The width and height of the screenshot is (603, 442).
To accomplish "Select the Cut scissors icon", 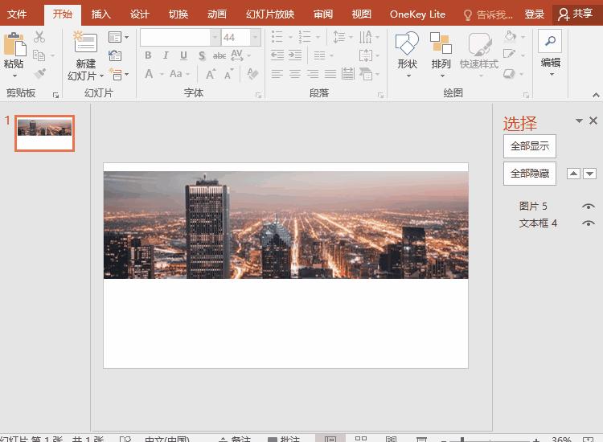I will pyautogui.click(x=39, y=37).
